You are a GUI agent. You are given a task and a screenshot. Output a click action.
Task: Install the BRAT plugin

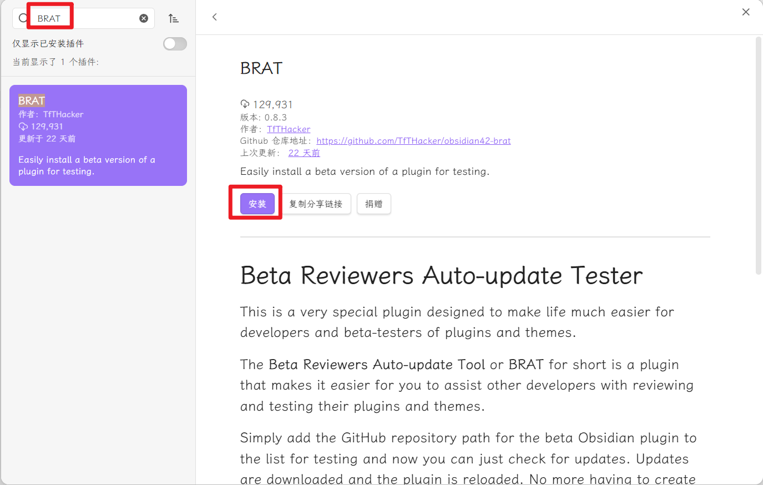(257, 204)
